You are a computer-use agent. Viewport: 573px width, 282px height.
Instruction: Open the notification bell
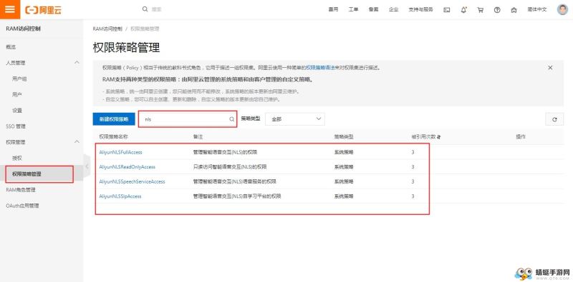(463, 10)
